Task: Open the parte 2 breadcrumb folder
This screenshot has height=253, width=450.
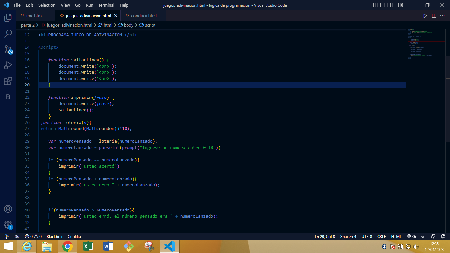Action: click(x=28, y=25)
